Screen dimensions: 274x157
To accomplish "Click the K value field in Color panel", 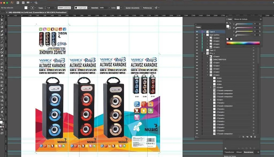I will [256, 35].
